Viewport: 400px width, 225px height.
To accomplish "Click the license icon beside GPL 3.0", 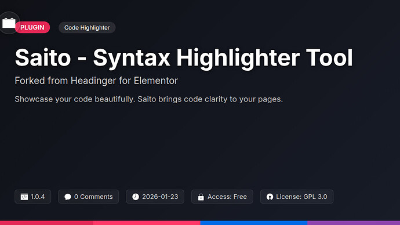I will click(x=270, y=197).
